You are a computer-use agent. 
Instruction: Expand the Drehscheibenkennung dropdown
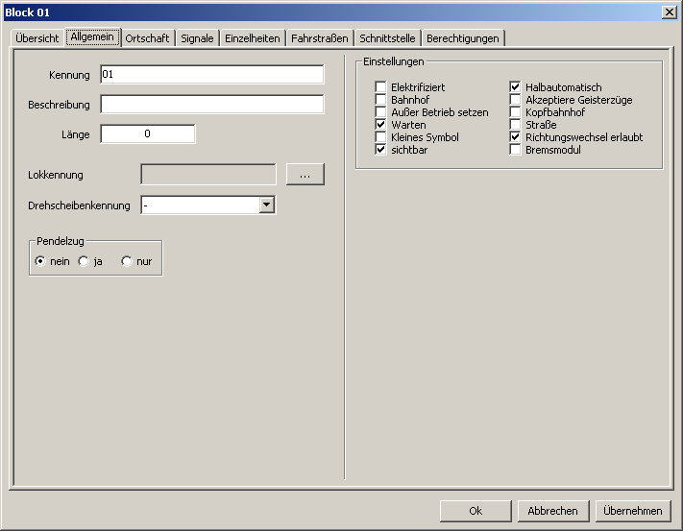(x=267, y=205)
